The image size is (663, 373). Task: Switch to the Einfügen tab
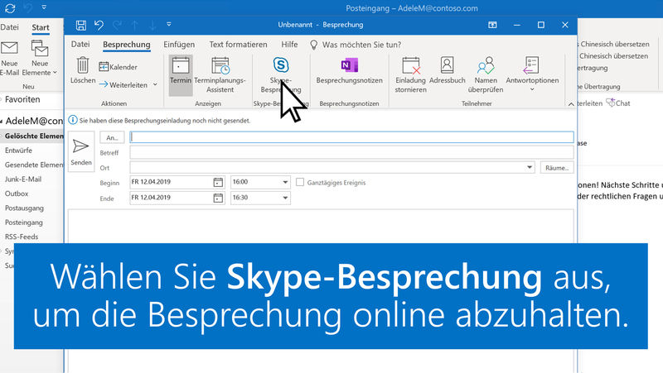click(x=180, y=44)
